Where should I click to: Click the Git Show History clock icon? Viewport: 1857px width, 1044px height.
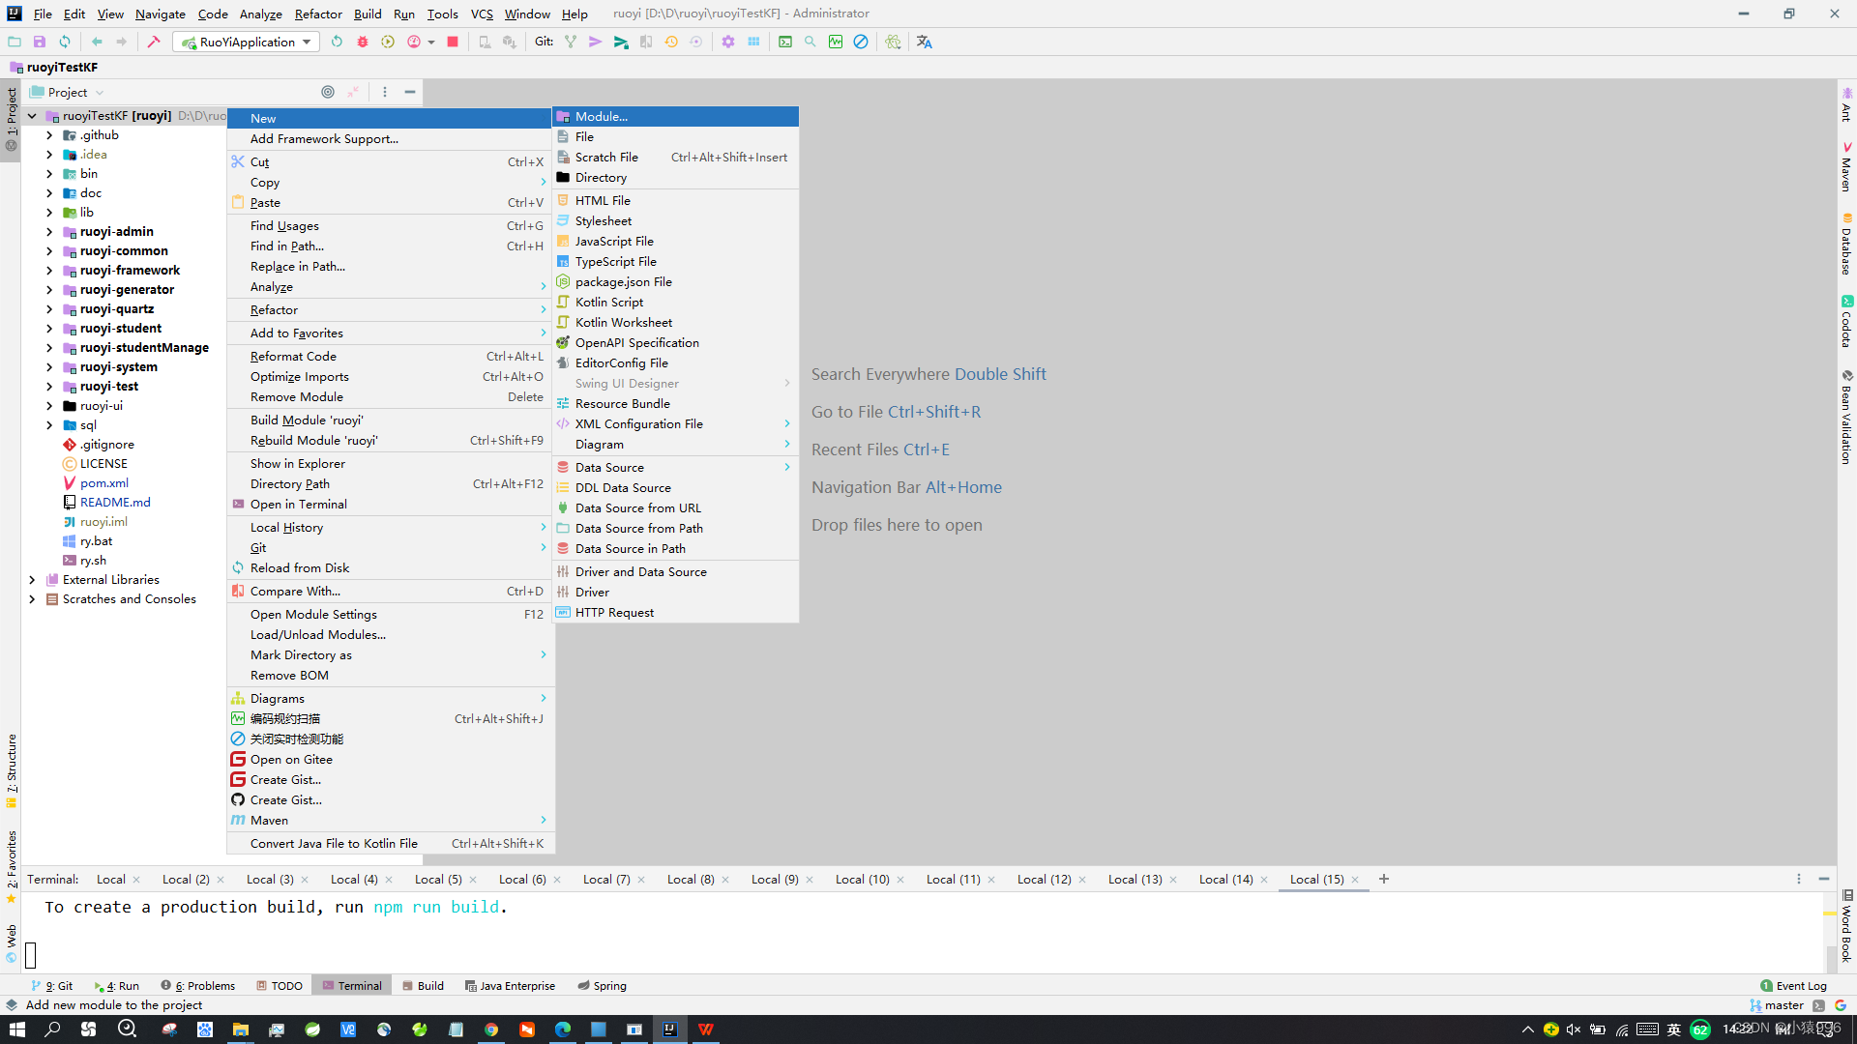(671, 42)
